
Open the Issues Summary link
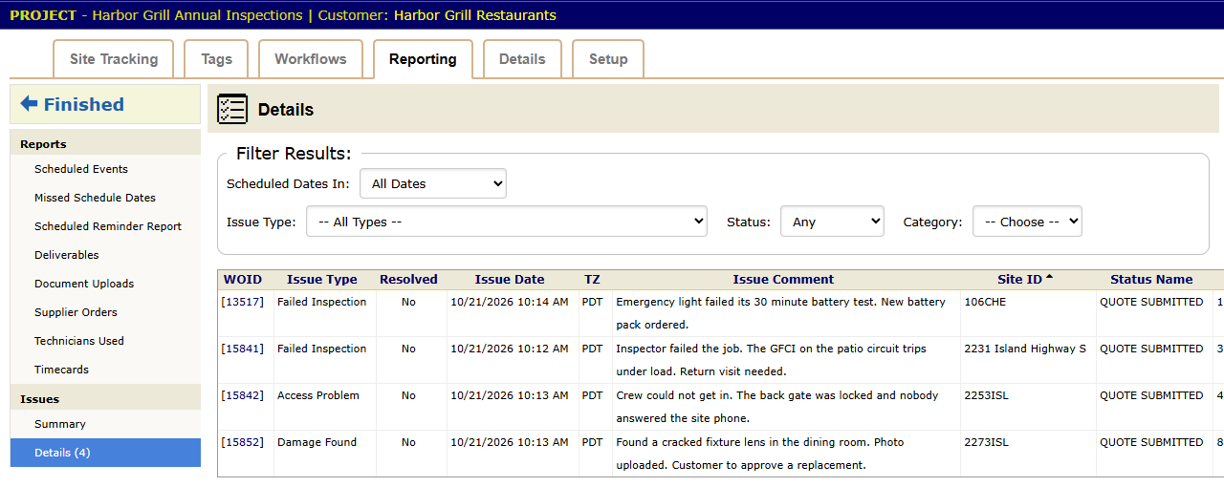click(60, 424)
